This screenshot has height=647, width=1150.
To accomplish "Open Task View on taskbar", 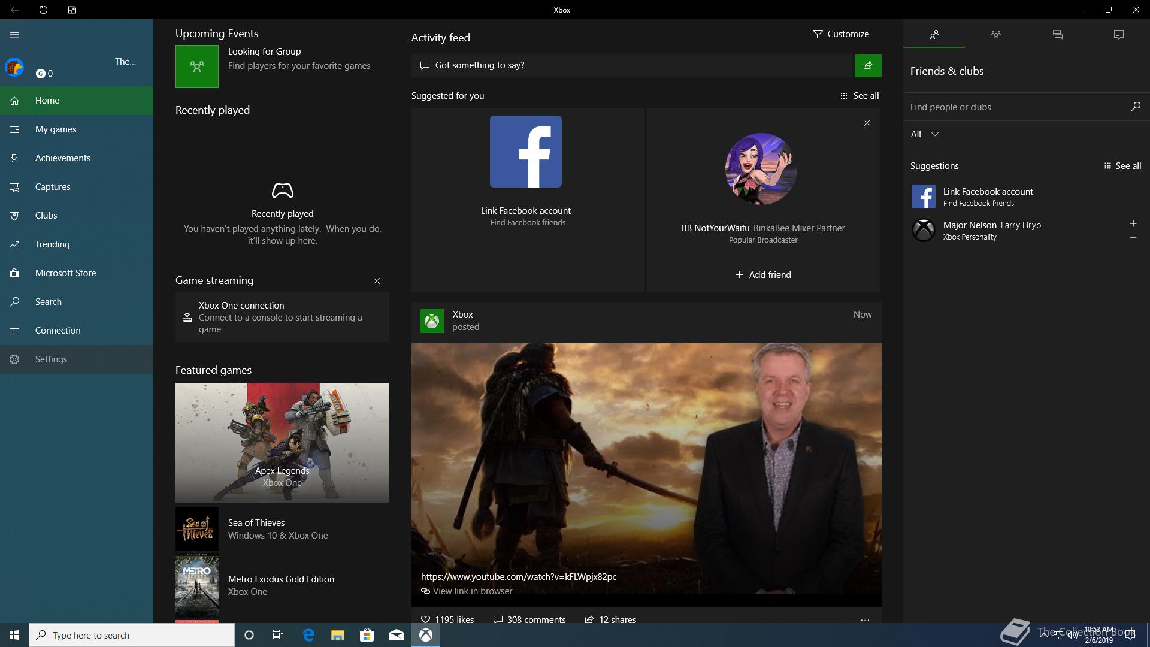I will (x=278, y=635).
